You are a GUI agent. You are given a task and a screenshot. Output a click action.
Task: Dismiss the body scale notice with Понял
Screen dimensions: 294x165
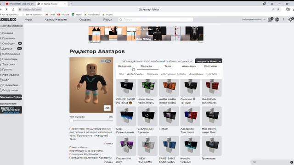[x=108, y=143]
